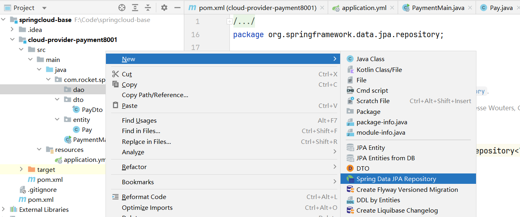Screen dimensions: 520x217
Task: Unfold the collapsed comment block at line 1
Action: point(229,22)
